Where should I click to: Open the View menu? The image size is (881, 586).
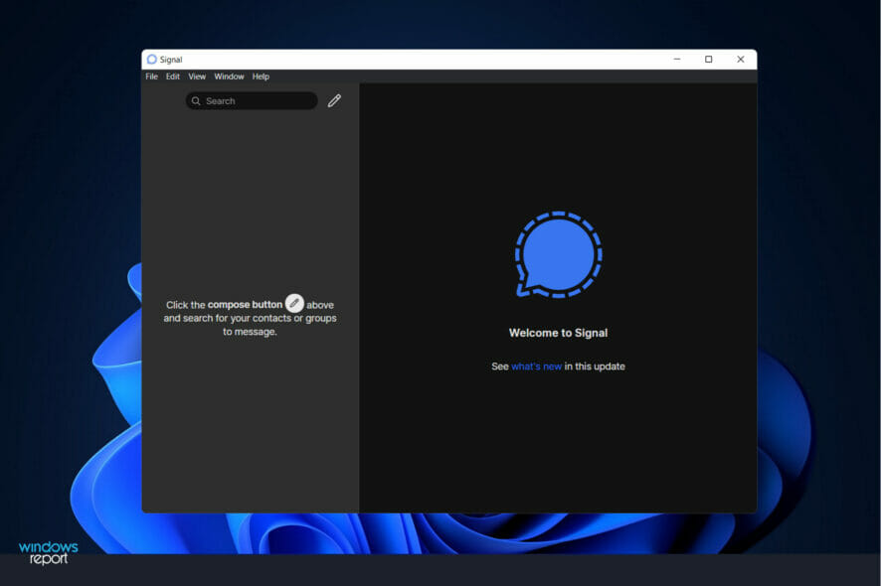(x=197, y=76)
